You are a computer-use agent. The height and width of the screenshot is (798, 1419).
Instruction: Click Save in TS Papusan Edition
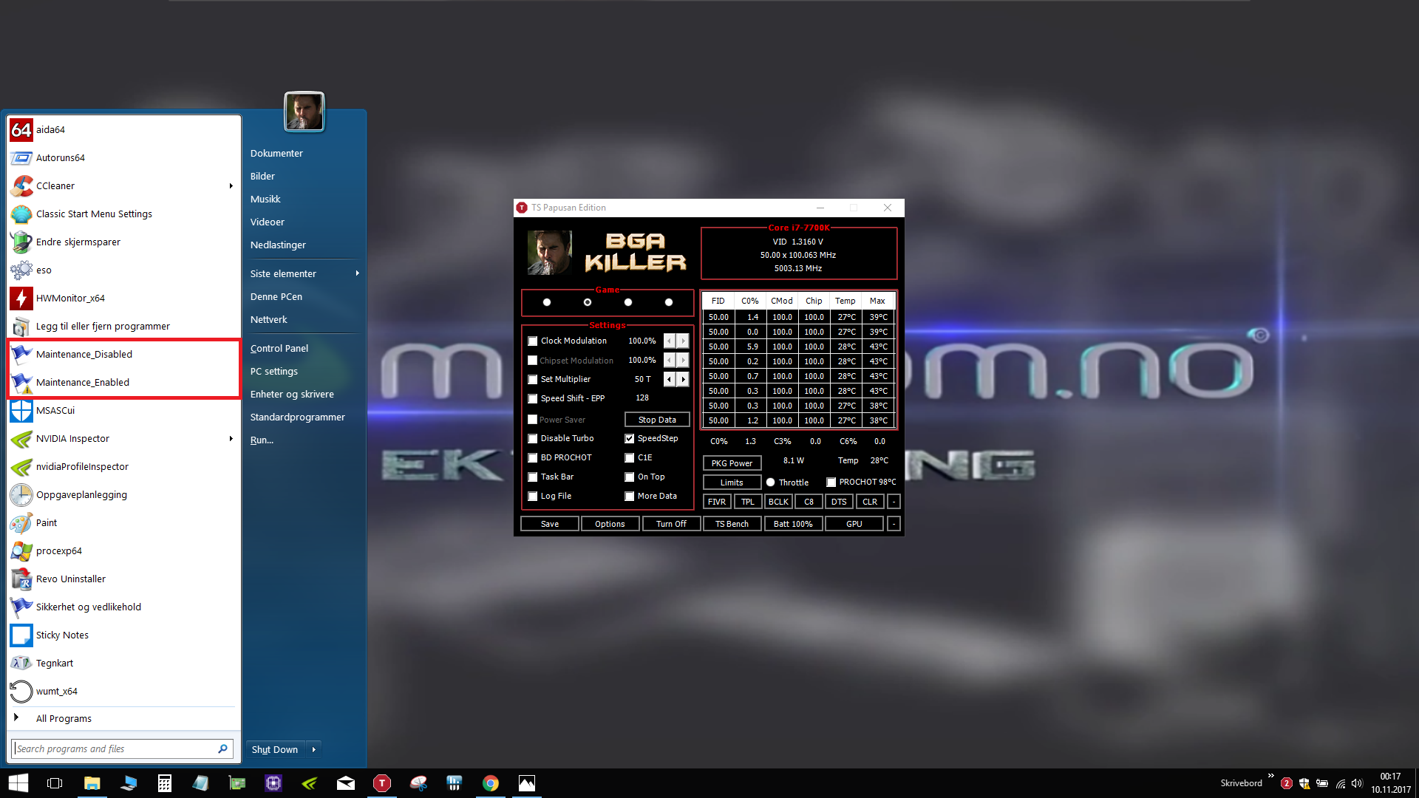click(x=550, y=524)
